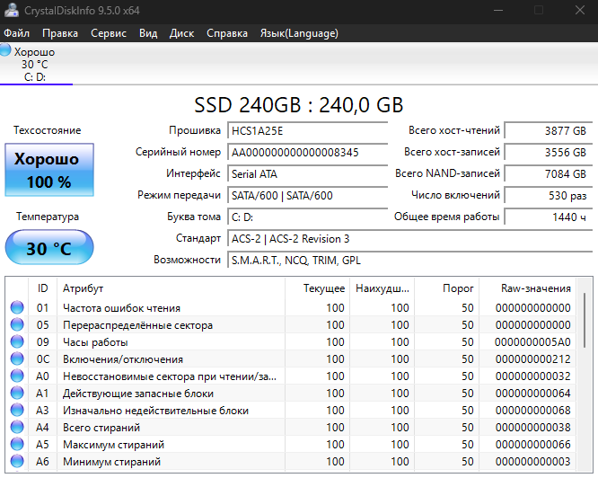Click the Текущее column header
The width and height of the screenshot is (598, 478).
click(x=317, y=288)
